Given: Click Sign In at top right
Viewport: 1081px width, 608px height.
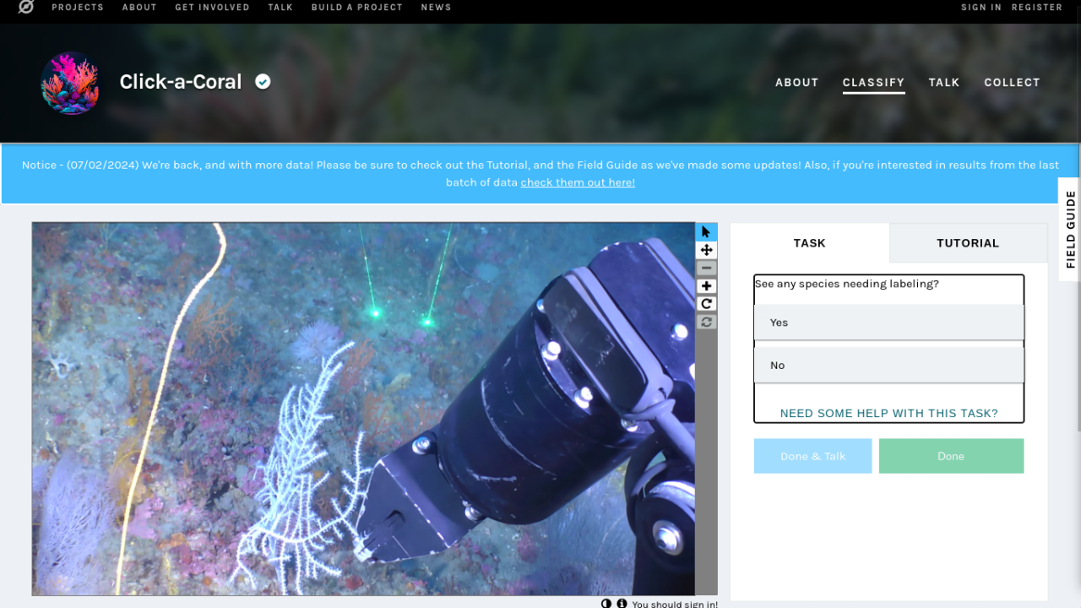Looking at the screenshot, I should click(981, 7).
